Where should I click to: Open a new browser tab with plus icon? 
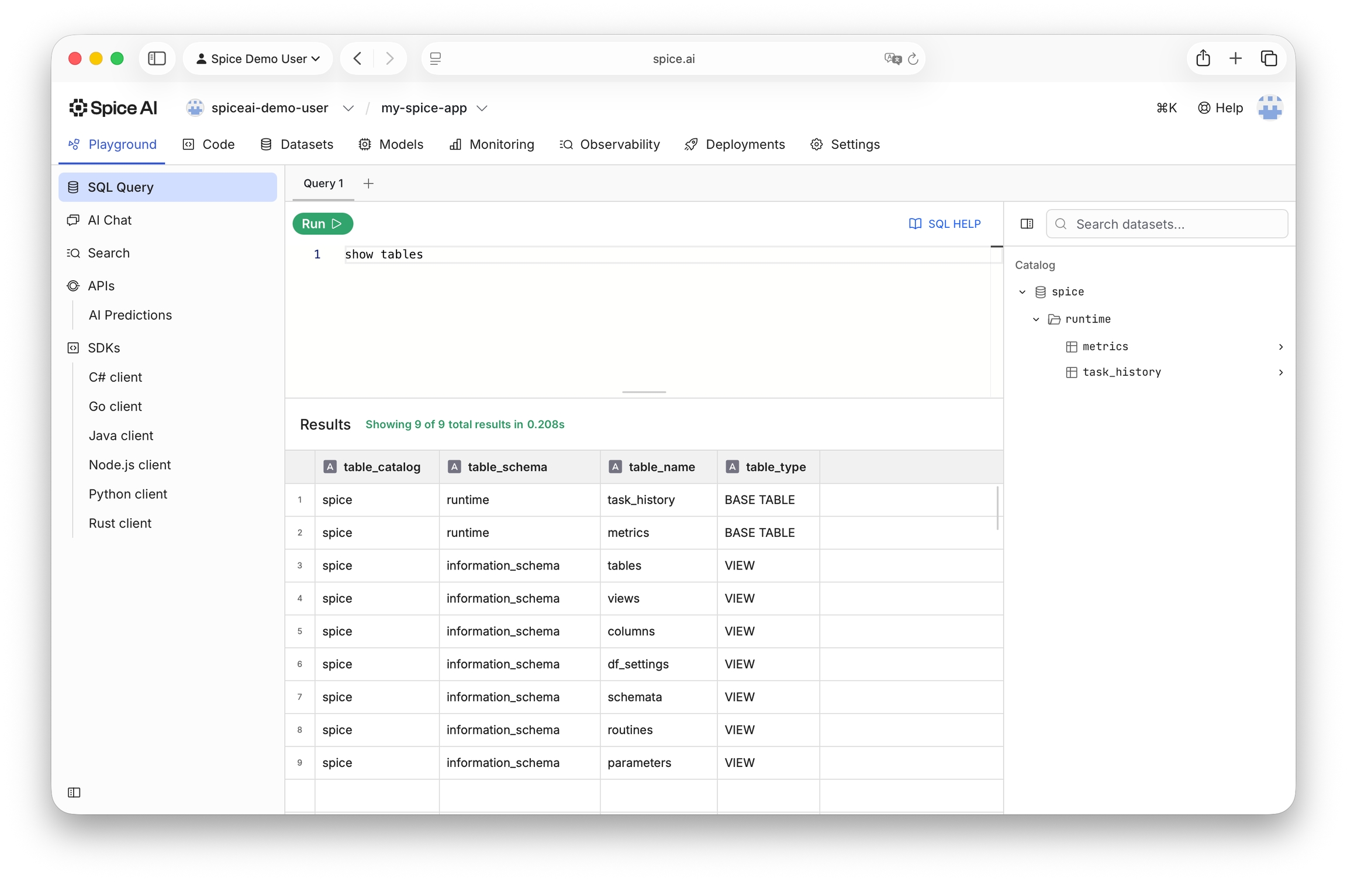1235,58
